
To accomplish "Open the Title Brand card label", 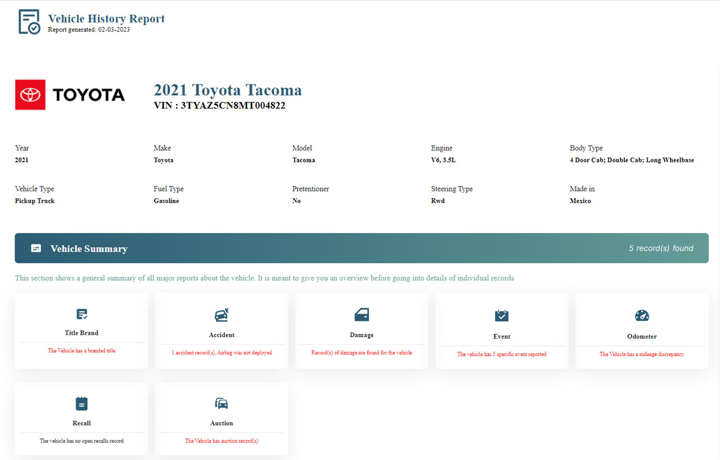I will (x=82, y=333).
